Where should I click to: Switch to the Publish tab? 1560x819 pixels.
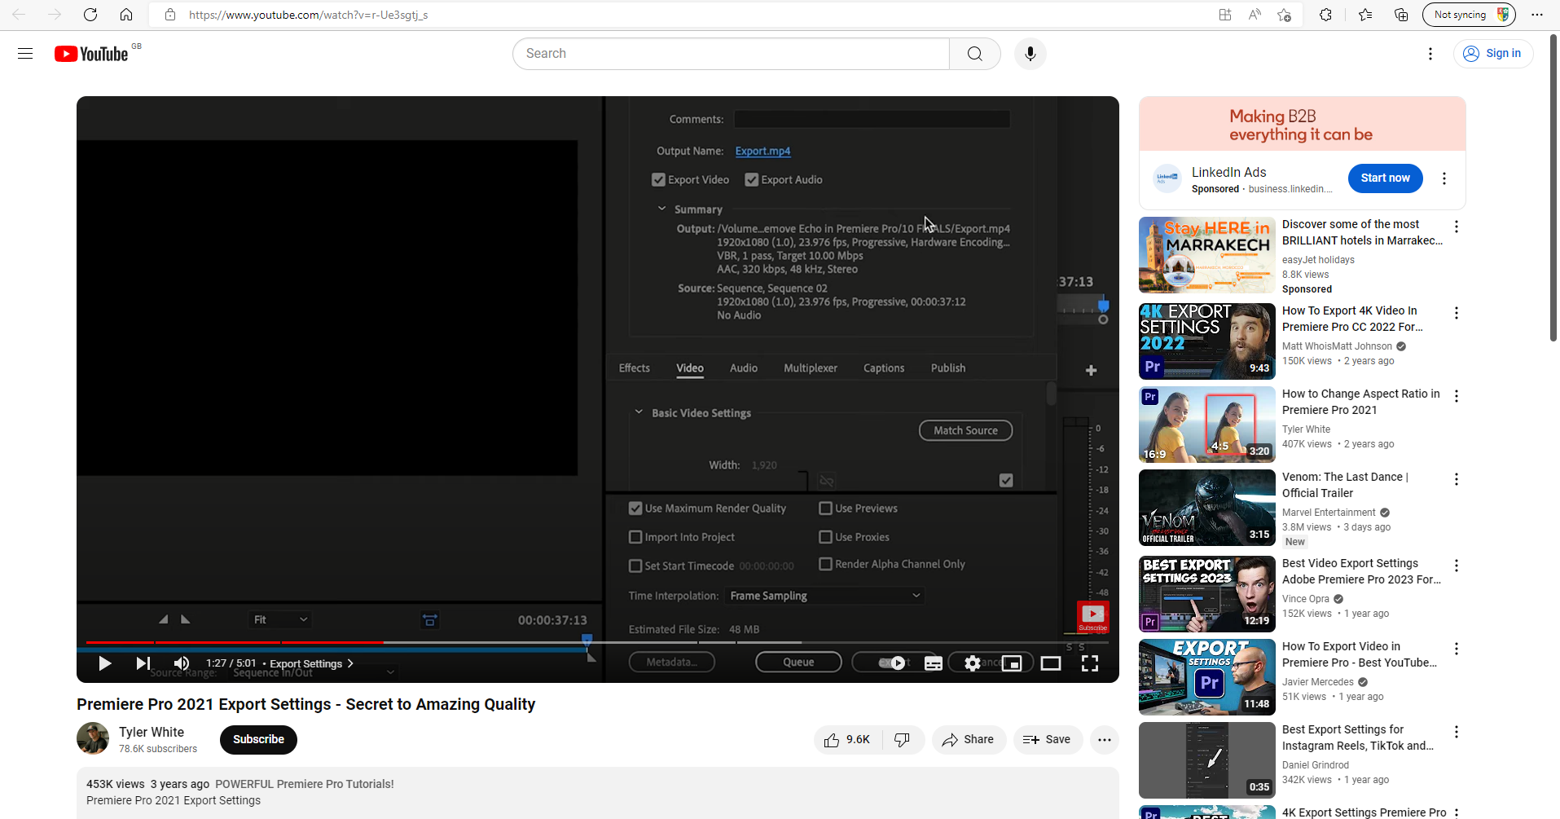(948, 368)
